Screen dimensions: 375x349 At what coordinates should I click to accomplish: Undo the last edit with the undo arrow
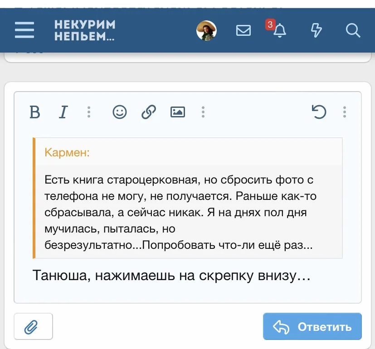[320, 112]
